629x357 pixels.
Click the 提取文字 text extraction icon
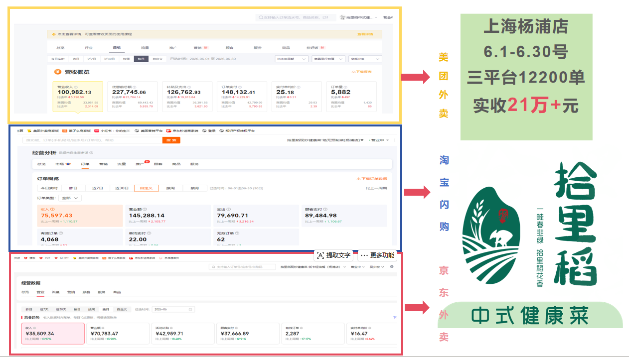(x=320, y=255)
